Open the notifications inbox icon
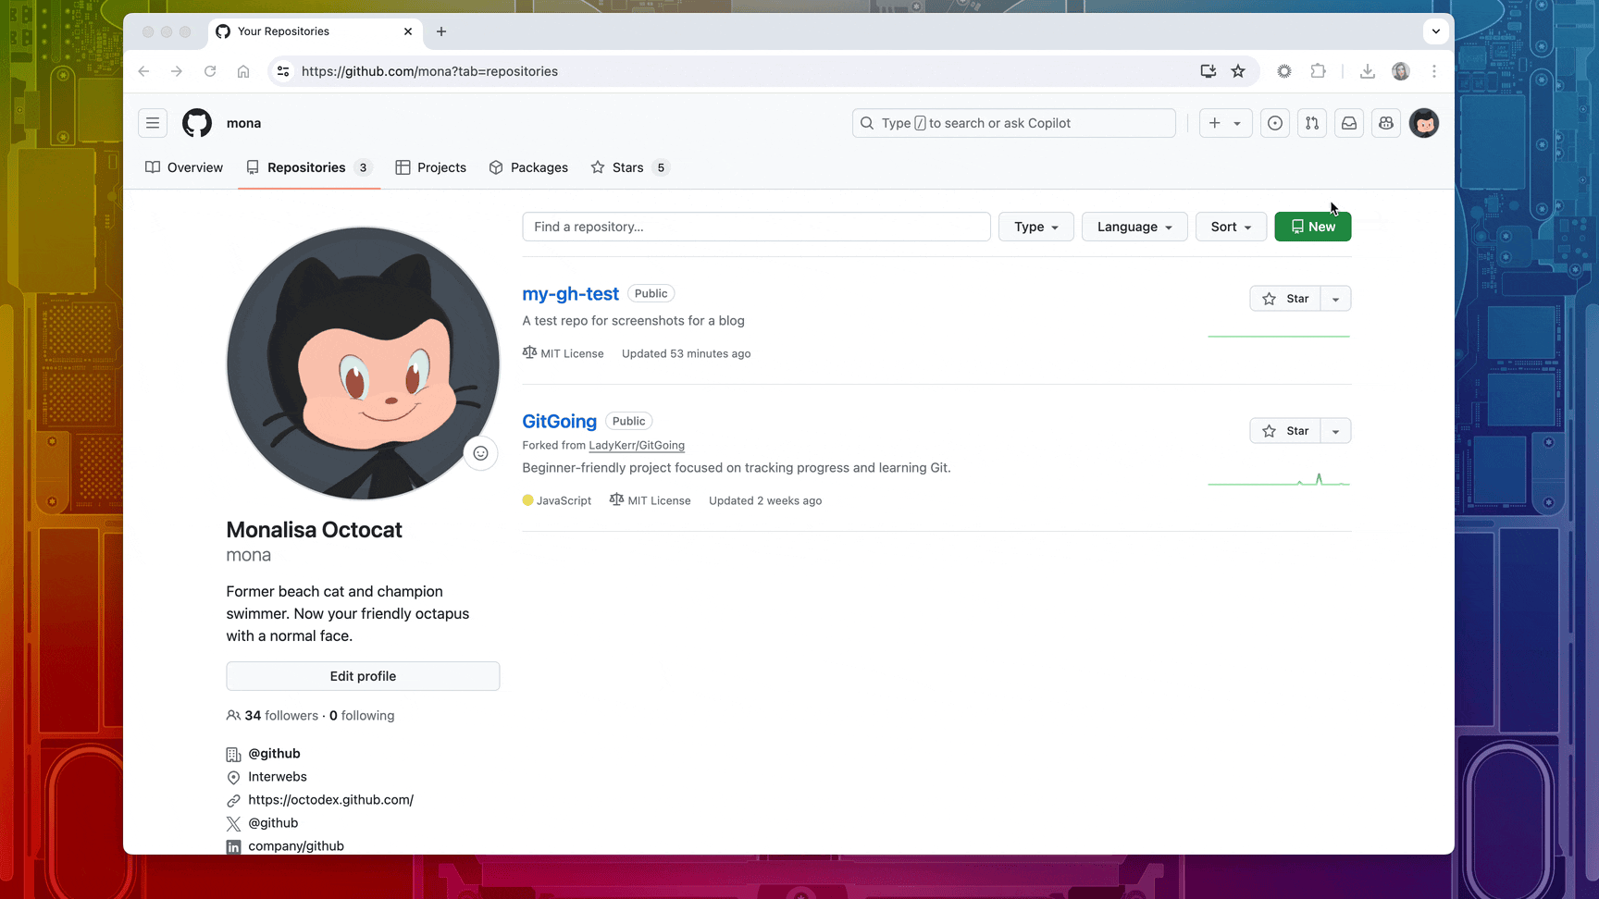This screenshot has height=899, width=1599. click(1348, 122)
